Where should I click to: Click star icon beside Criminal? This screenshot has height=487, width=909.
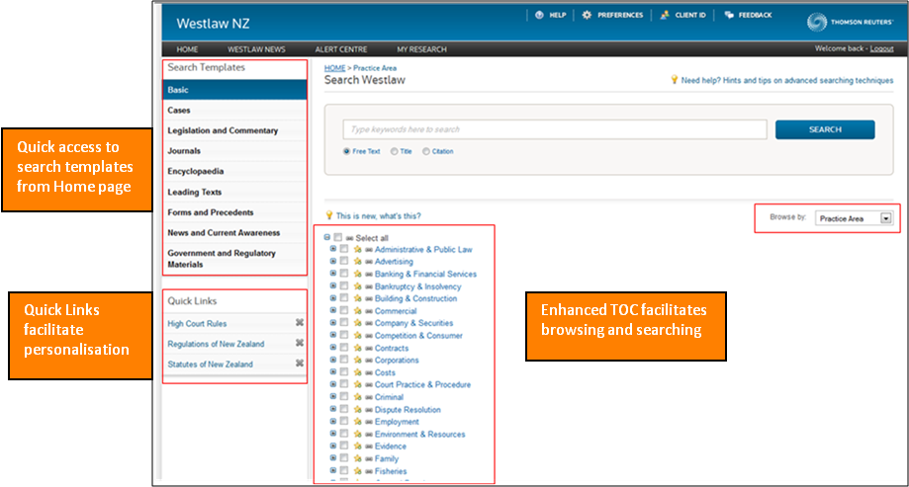[x=358, y=397]
